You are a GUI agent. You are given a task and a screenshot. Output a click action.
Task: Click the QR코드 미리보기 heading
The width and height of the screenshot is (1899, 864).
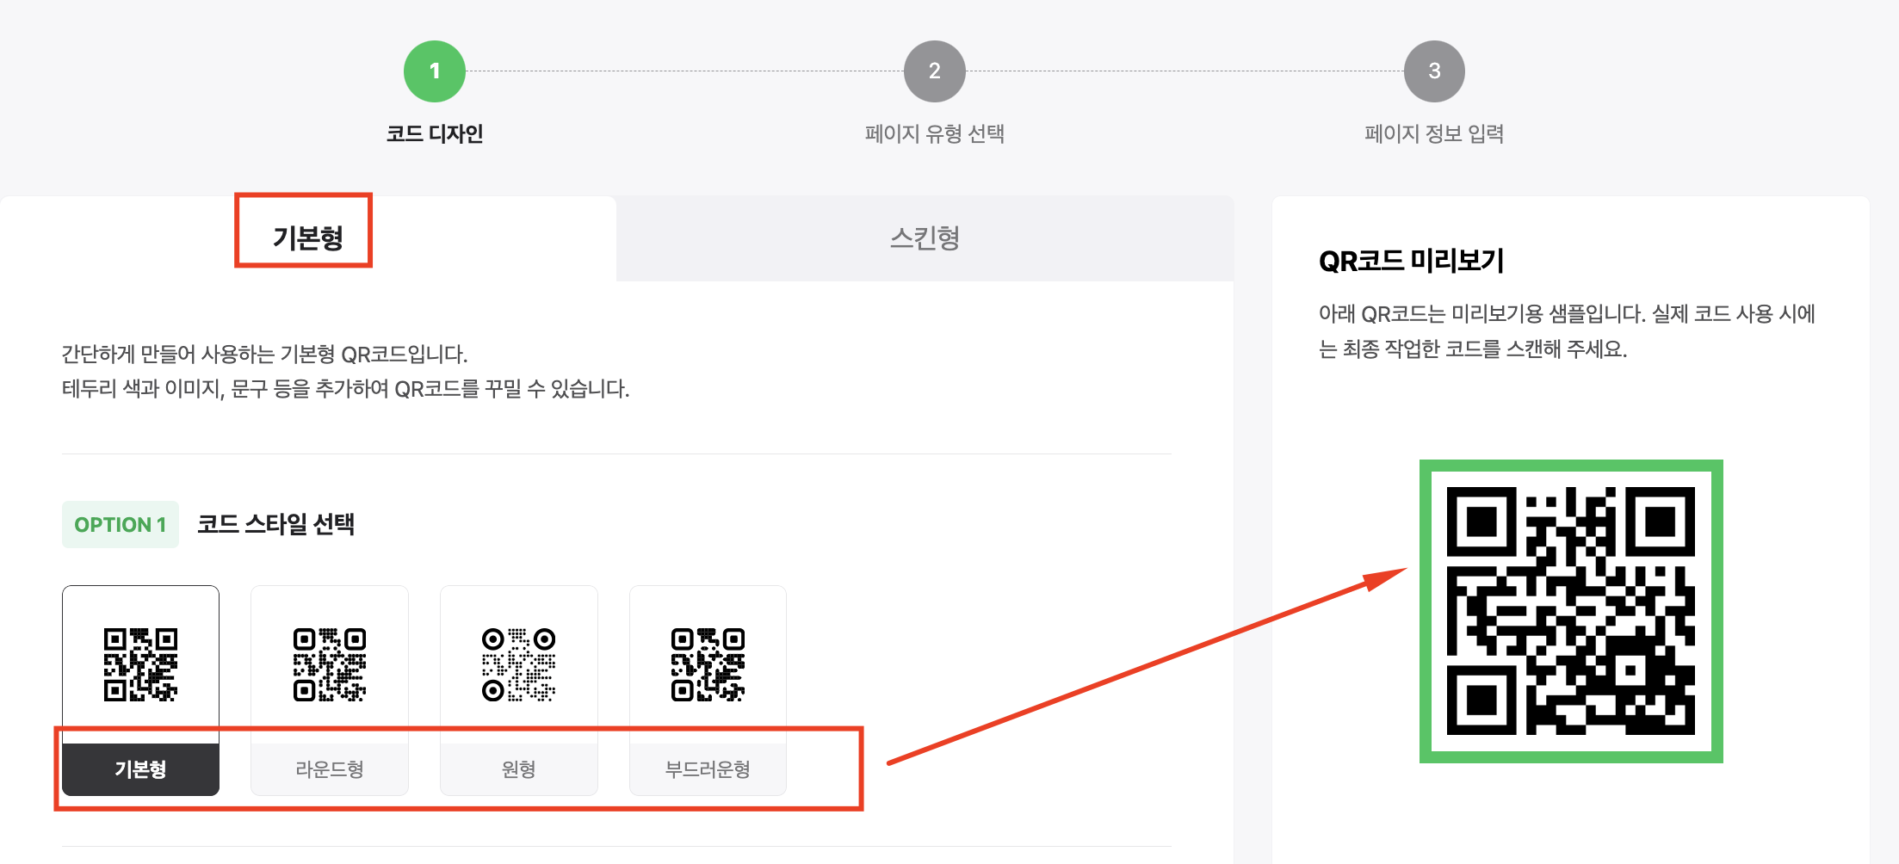[x=1411, y=261]
